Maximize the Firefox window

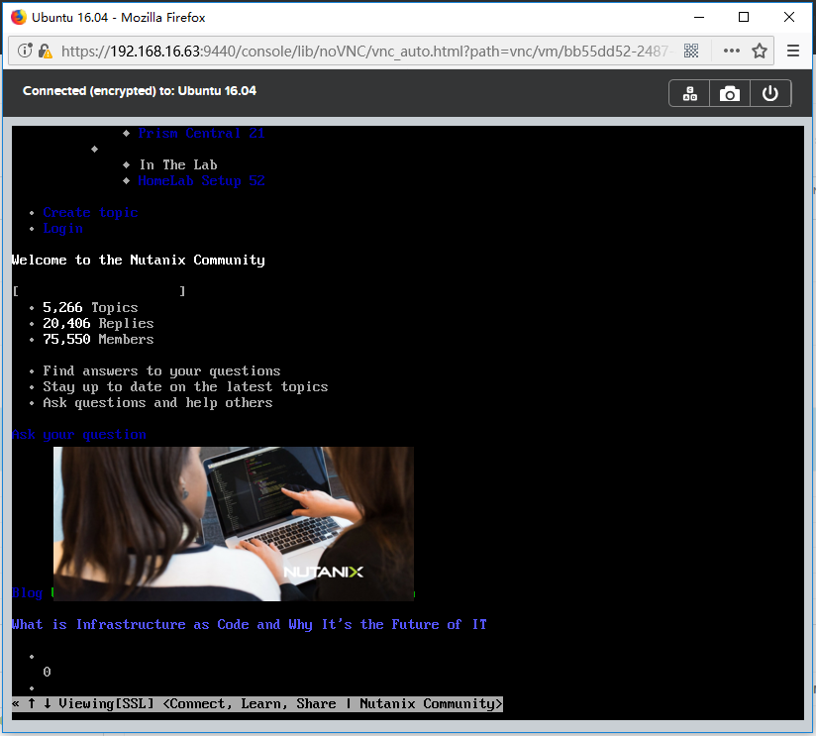tap(744, 17)
